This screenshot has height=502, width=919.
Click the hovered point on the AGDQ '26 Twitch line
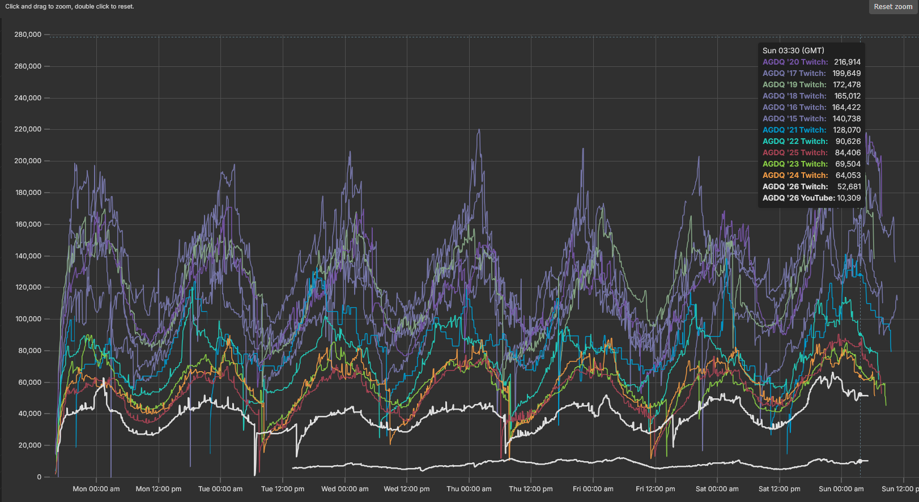[860, 394]
